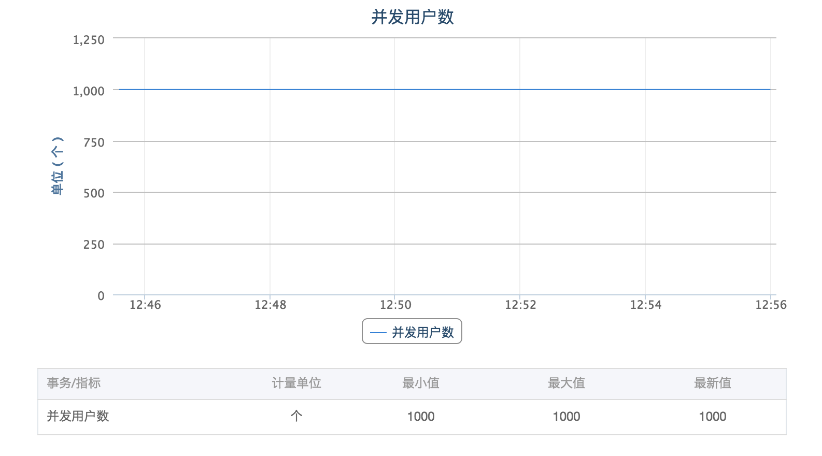The image size is (822, 456).
Task: Click the chart title 并发用户数
Action: click(412, 17)
